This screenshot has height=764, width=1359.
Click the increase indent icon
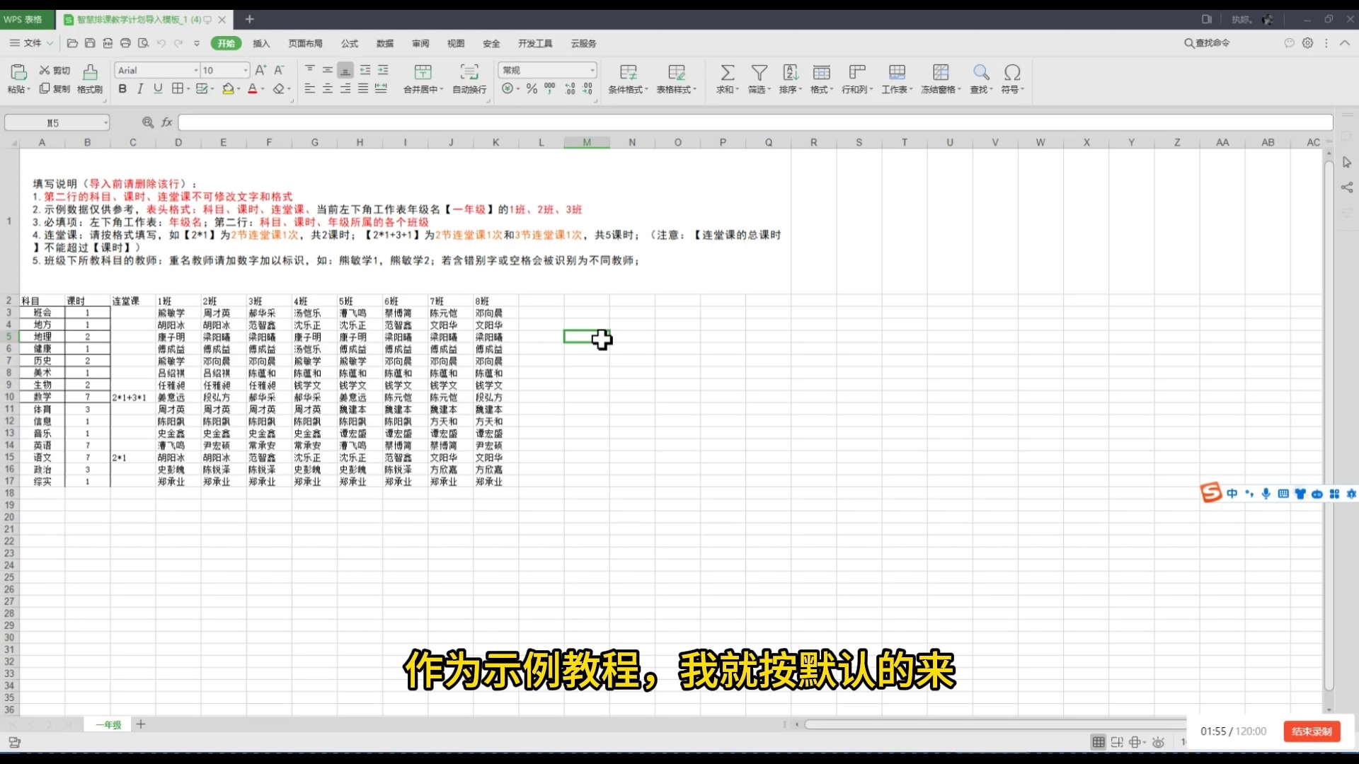pos(383,70)
